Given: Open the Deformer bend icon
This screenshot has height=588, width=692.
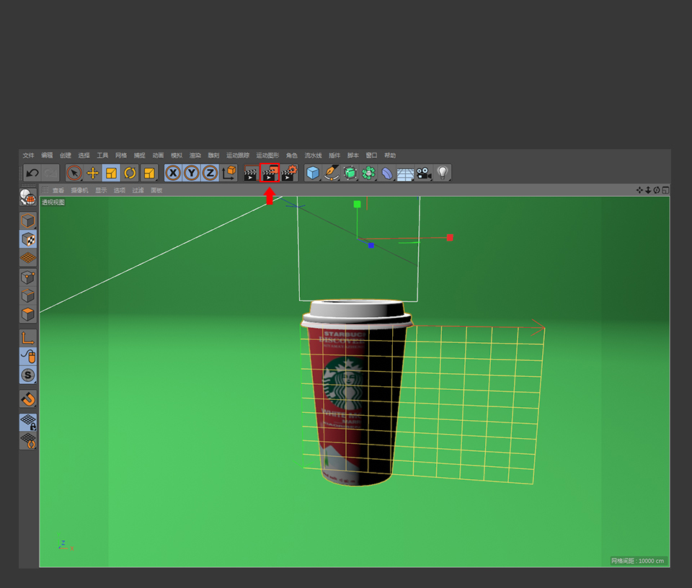Looking at the screenshot, I should point(387,173).
